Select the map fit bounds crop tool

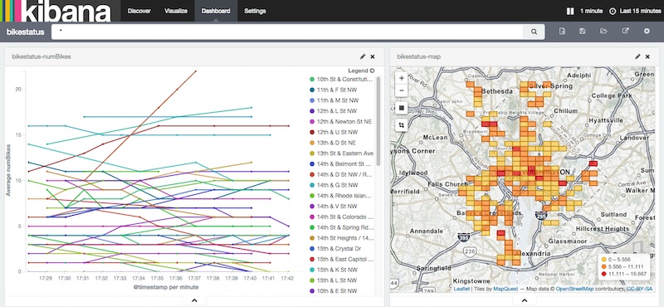[x=402, y=125]
